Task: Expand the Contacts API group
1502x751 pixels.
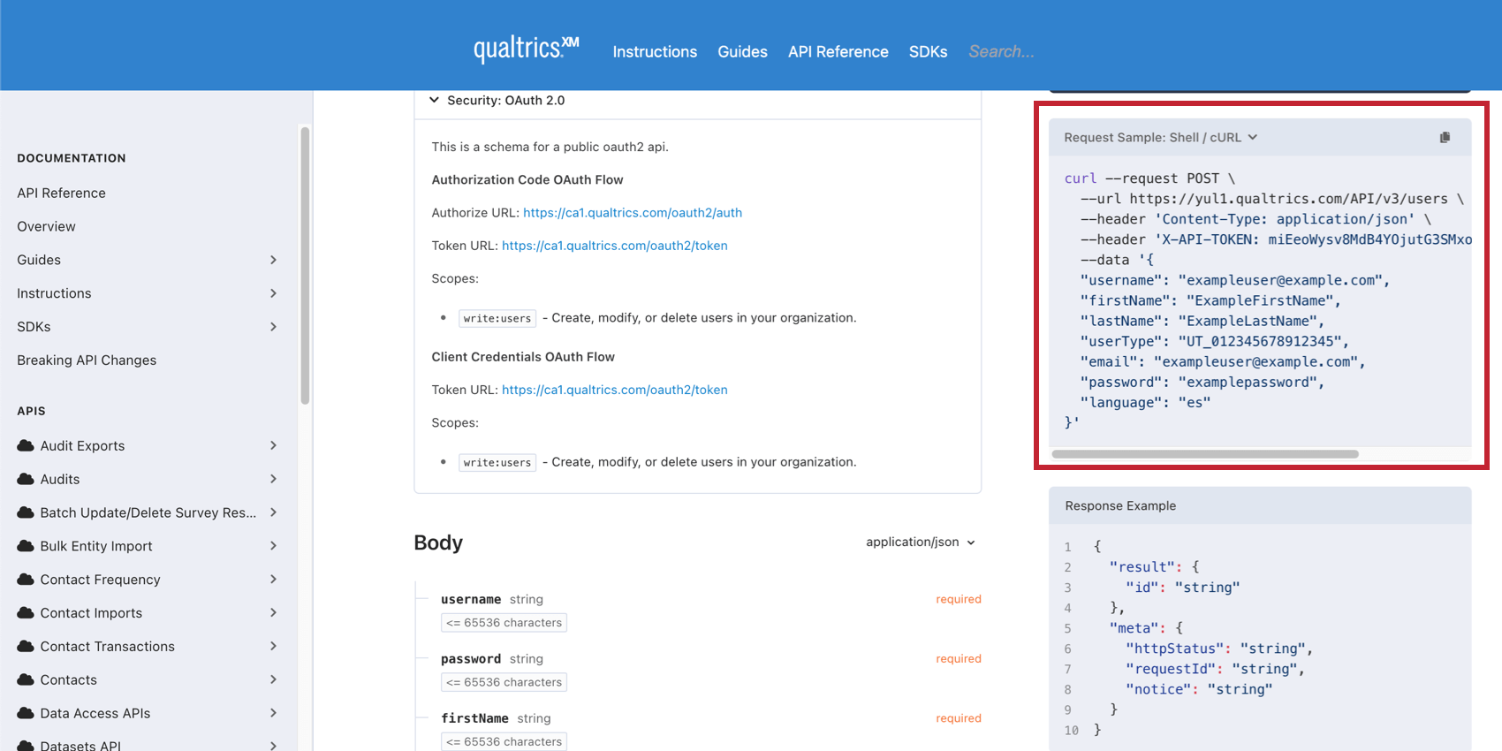Action: tap(273, 679)
